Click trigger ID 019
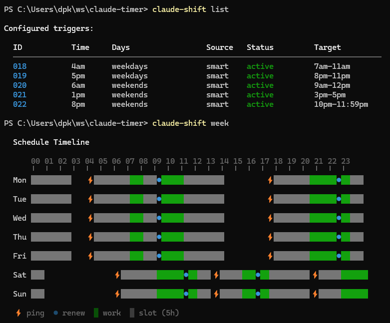The height and width of the screenshot is (323, 390). 20,76
